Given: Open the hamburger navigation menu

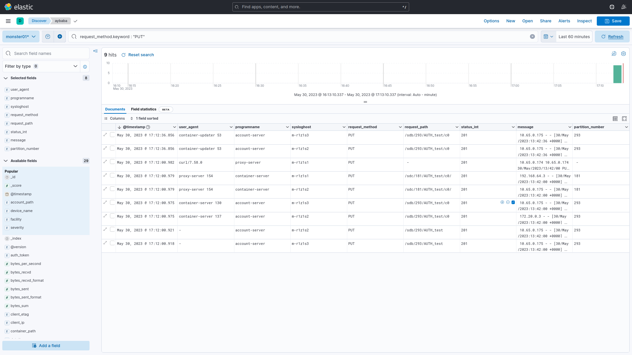Looking at the screenshot, I should [8, 21].
